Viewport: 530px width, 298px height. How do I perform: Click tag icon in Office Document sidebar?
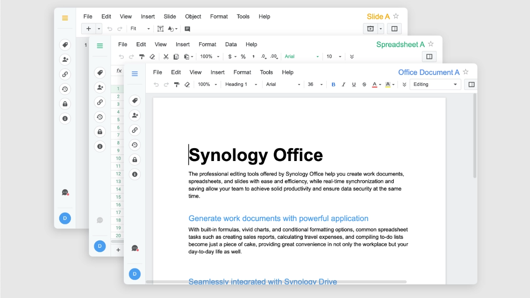pos(135,101)
